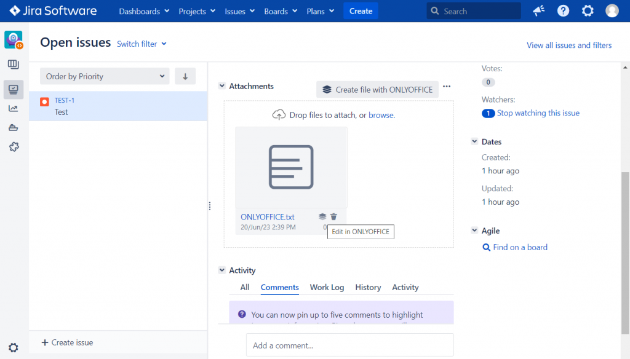Click the user avatar in top bar
Viewport: 630px width, 359px height.
point(611,10)
